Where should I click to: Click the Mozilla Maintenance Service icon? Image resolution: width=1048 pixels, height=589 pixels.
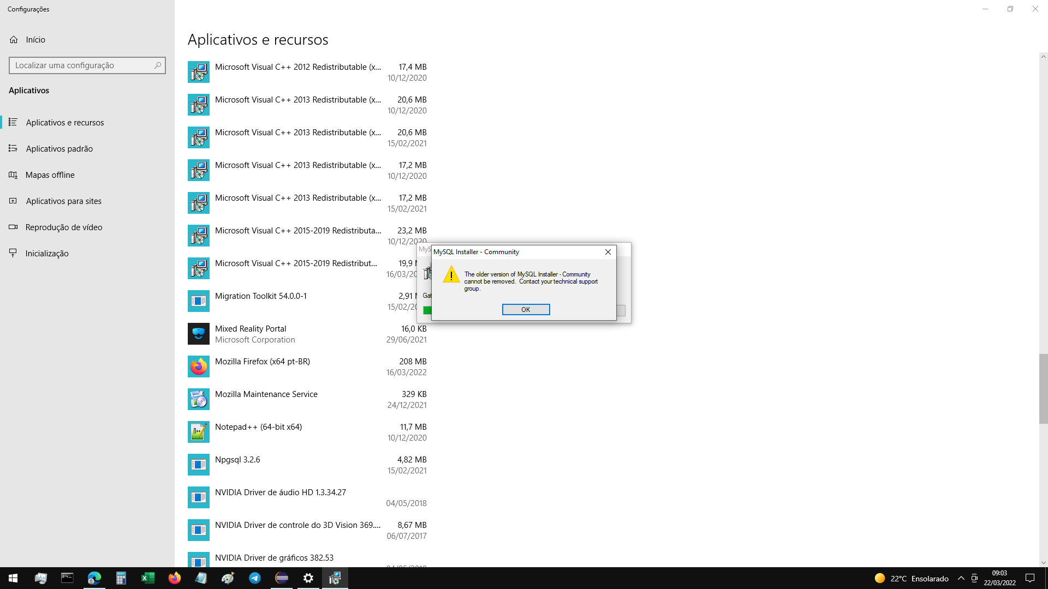pyautogui.click(x=199, y=399)
